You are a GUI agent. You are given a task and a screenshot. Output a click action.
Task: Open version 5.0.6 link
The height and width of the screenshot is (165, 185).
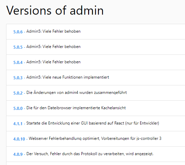click(x=18, y=32)
